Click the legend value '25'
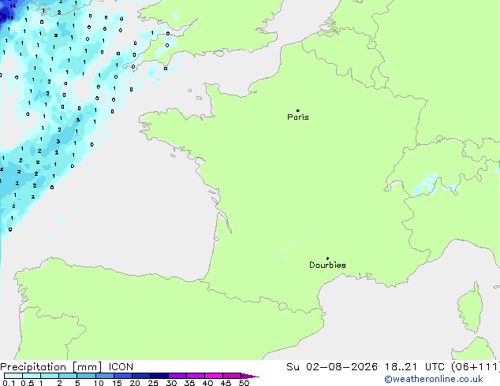The image size is (500, 386). point(153,383)
